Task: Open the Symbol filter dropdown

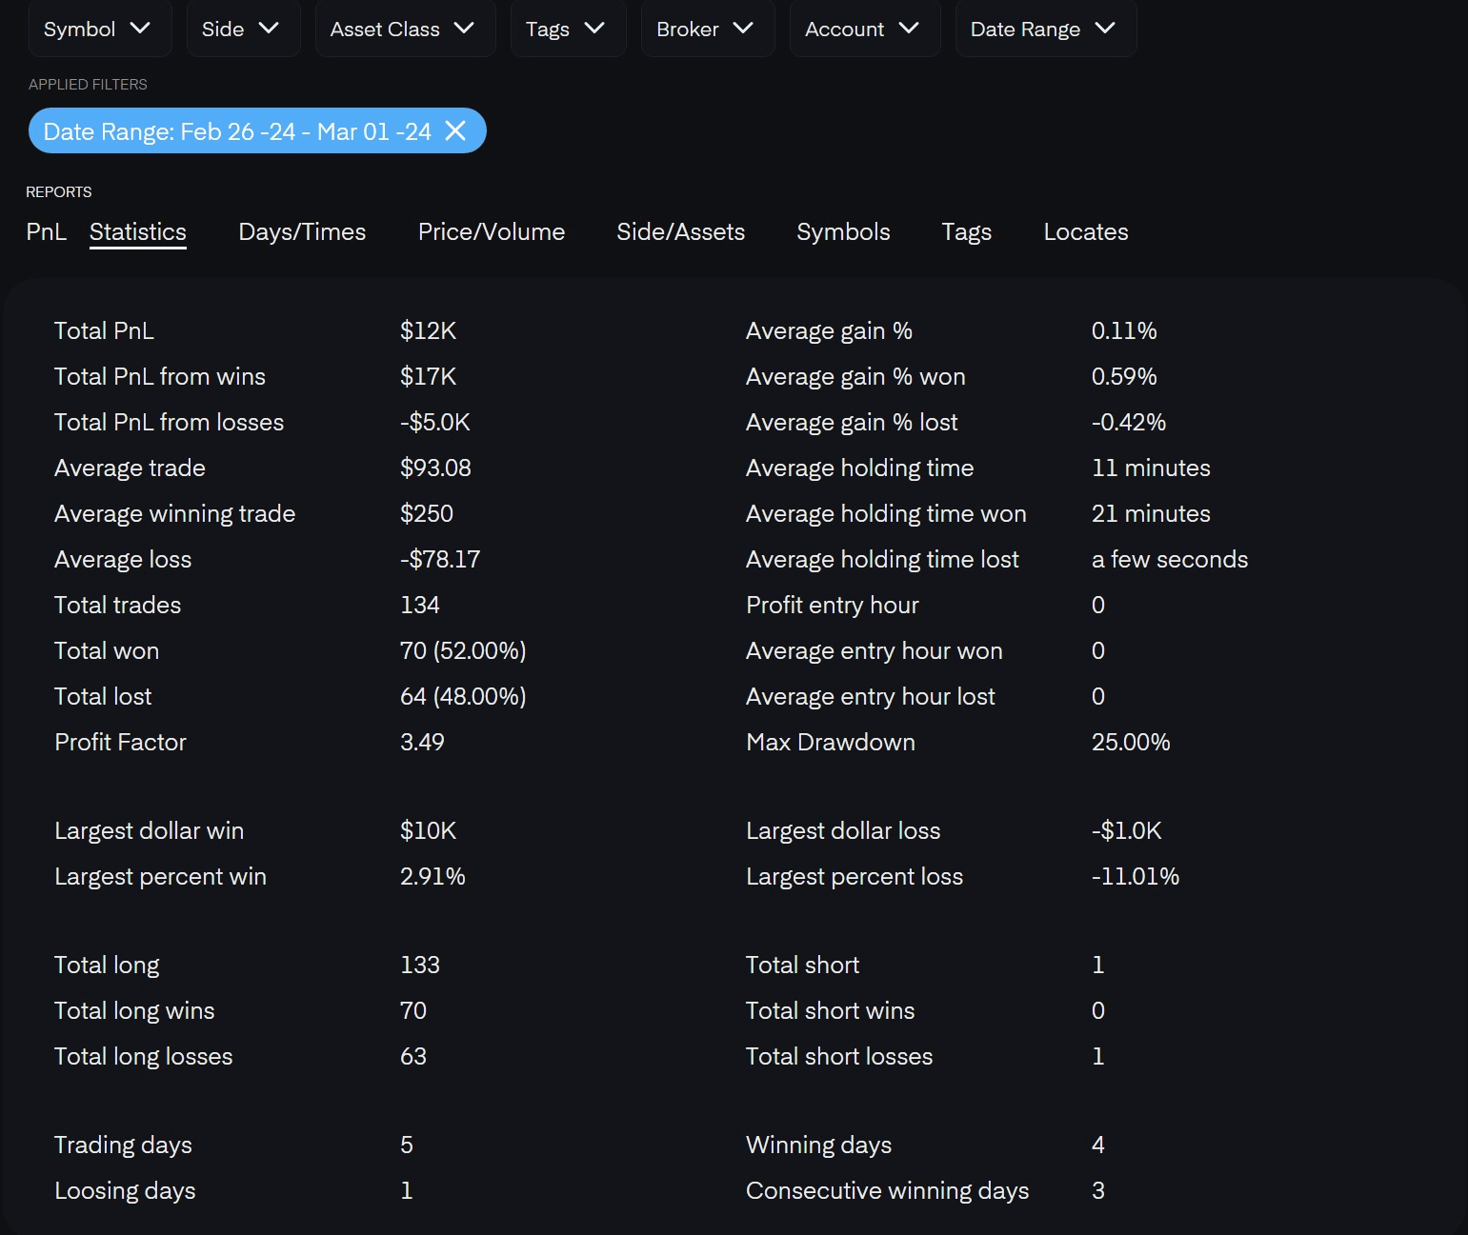Action: (x=97, y=29)
